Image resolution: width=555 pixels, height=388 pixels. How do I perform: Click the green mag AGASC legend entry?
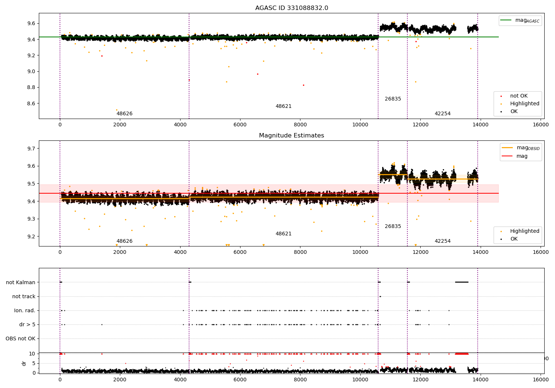(x=520, y=20)
